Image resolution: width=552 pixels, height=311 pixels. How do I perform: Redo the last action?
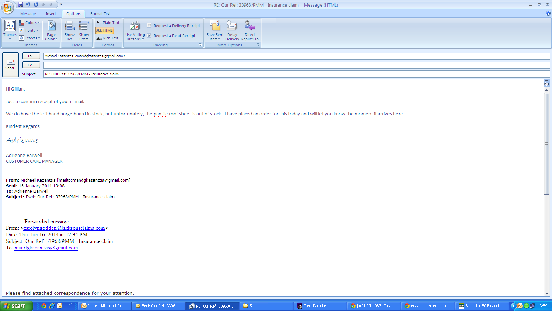click(x=36, y=4)
